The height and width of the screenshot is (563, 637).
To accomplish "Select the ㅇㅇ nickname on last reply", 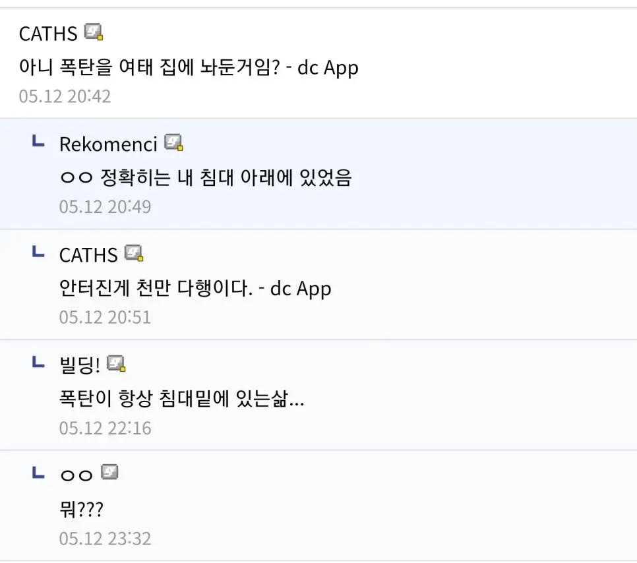I will 75,475.
